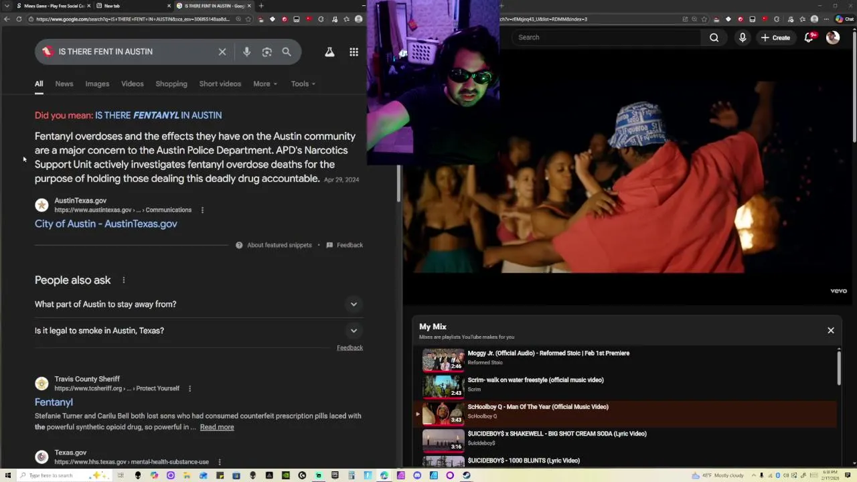Open the City of Austin - AustinTexas.gov link
Screen dimensions: 857x482
click(x=106, y=224)
